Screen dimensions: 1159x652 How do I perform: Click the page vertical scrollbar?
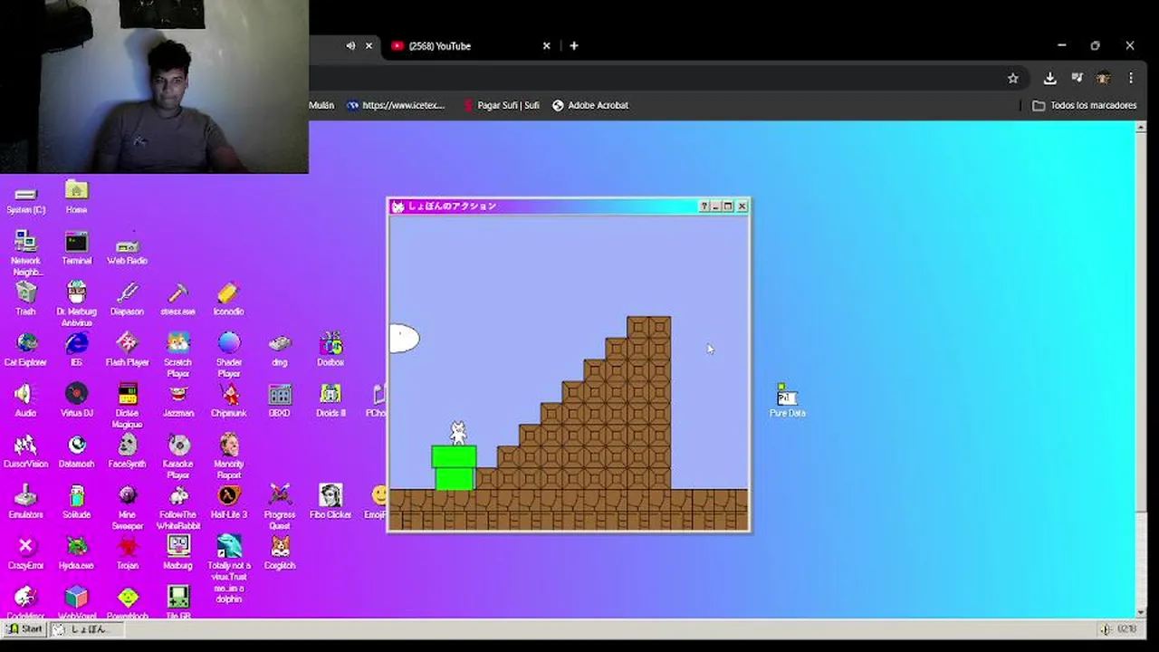[x=1140, y=369]
